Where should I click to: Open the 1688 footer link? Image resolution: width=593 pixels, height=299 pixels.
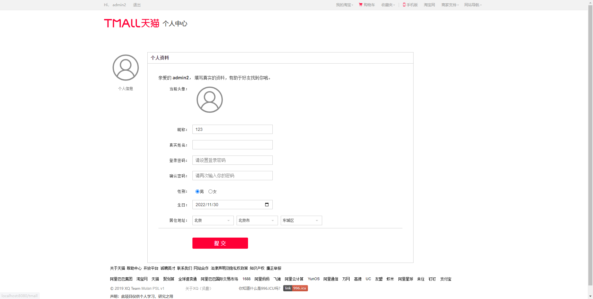click(246, 279)
